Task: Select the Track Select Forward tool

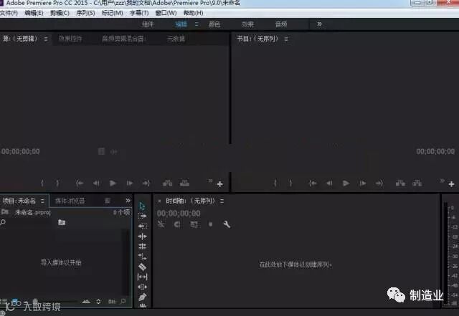Action: pos(142,216)
